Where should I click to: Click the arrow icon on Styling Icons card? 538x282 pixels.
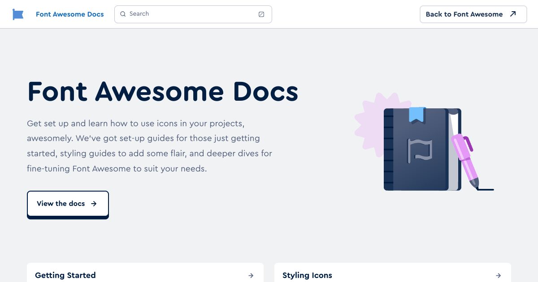(x=499, y=276)
